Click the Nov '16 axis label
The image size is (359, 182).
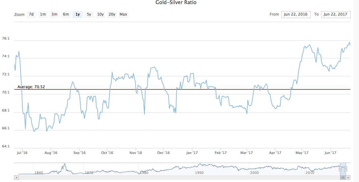136,153
